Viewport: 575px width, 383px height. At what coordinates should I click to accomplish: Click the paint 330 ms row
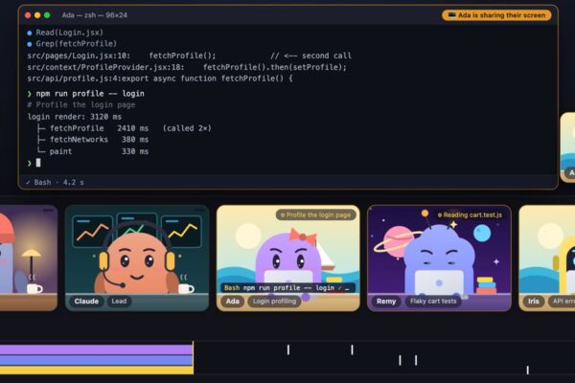tap(93, 151)
